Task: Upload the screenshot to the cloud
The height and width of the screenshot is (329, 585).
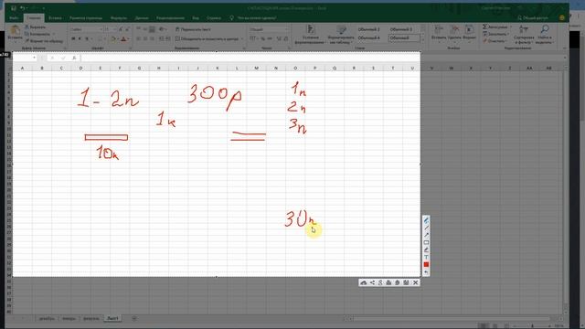Action: point(364,282)
